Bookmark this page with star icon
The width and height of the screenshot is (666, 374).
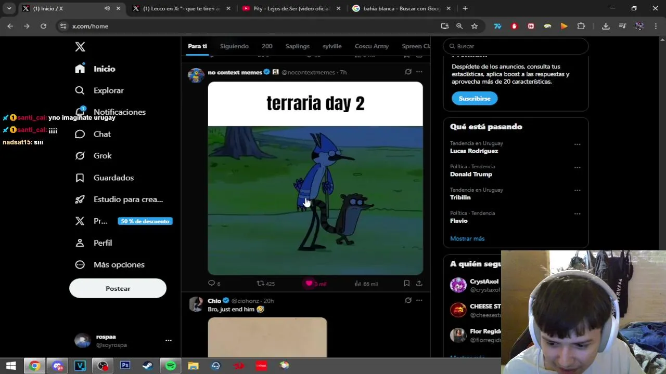[475, 26]
